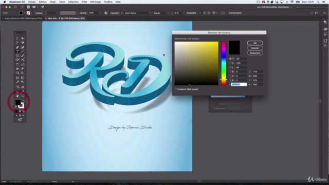The image size is (329, 185).
Task: Select the Paintbrush tool
Action: pos(23,56)
